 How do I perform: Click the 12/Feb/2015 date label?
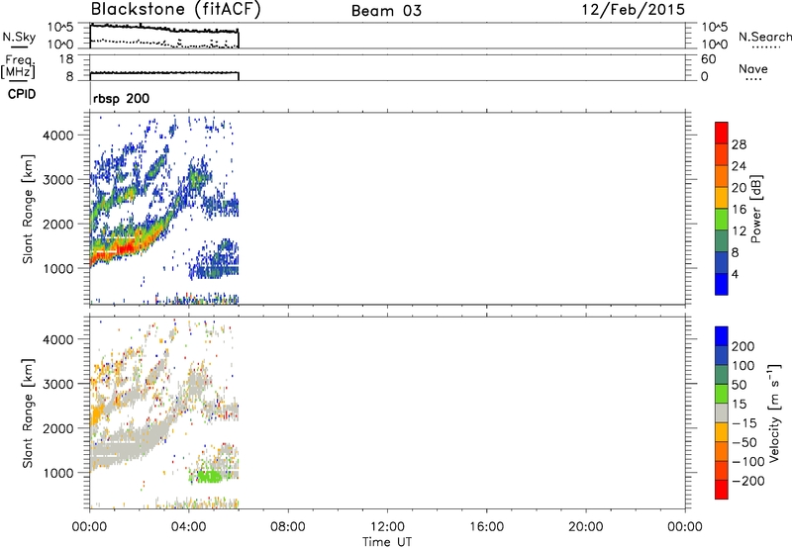tap(634, 10)
